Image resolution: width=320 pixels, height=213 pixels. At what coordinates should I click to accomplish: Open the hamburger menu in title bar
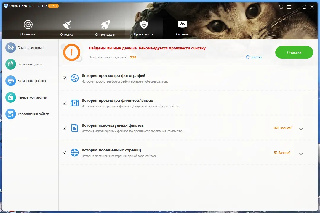[x=289, y=7]
